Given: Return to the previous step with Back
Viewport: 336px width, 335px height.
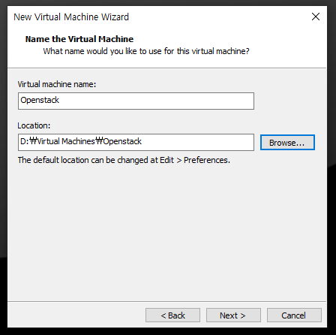Looking at the screenshot, I should click(x=172, y=315).
